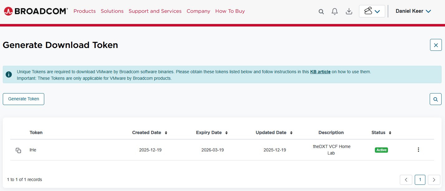Select page 1 in pagination

point(420,180)
